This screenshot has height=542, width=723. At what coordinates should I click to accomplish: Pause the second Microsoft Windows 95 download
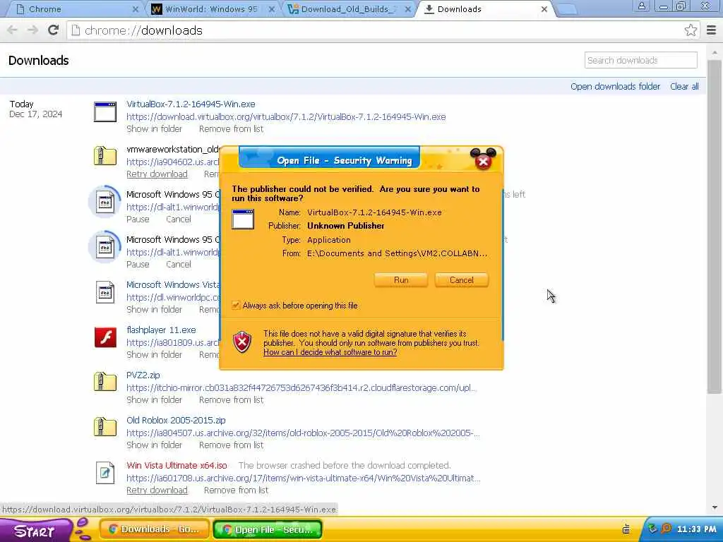[x=138, y=265]
